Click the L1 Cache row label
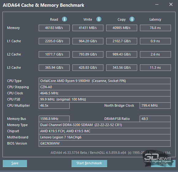The height and width of the screenshot is (172, 178). 14,41
